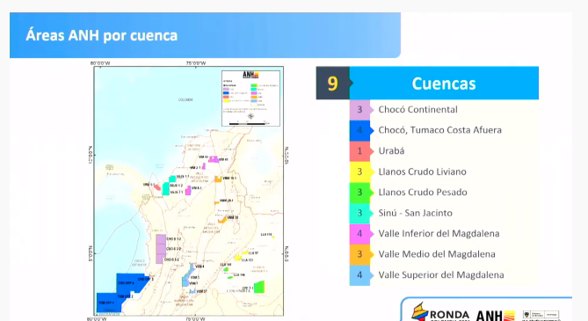
Task: Click the 'LLA 146' label on the map
Action: [239, 274]
